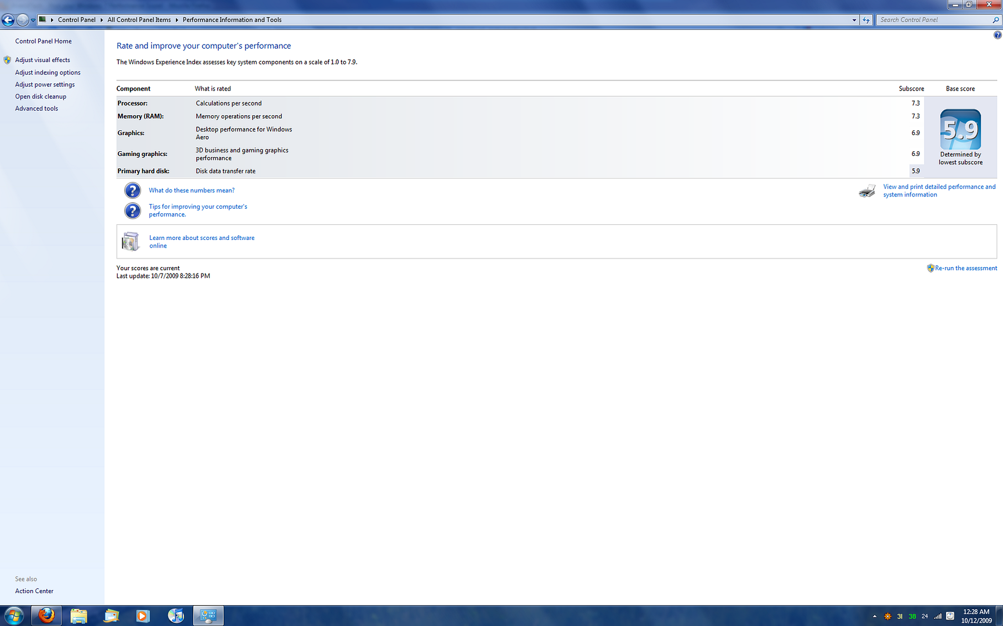Click the refresh icon beside address bar
This screenshot has height=626, width=1003.
pyautogui.click(x=866, y=20)
